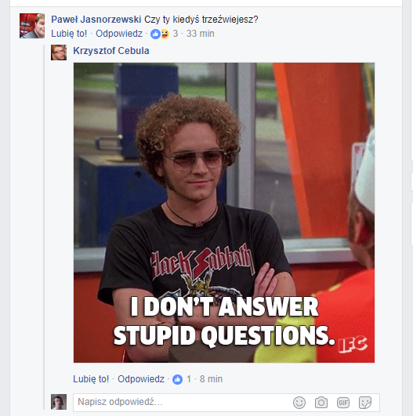View reactions on Paweł's comment like icon
The height and width of the screenshot is (416, 413).
coord(155,34)
